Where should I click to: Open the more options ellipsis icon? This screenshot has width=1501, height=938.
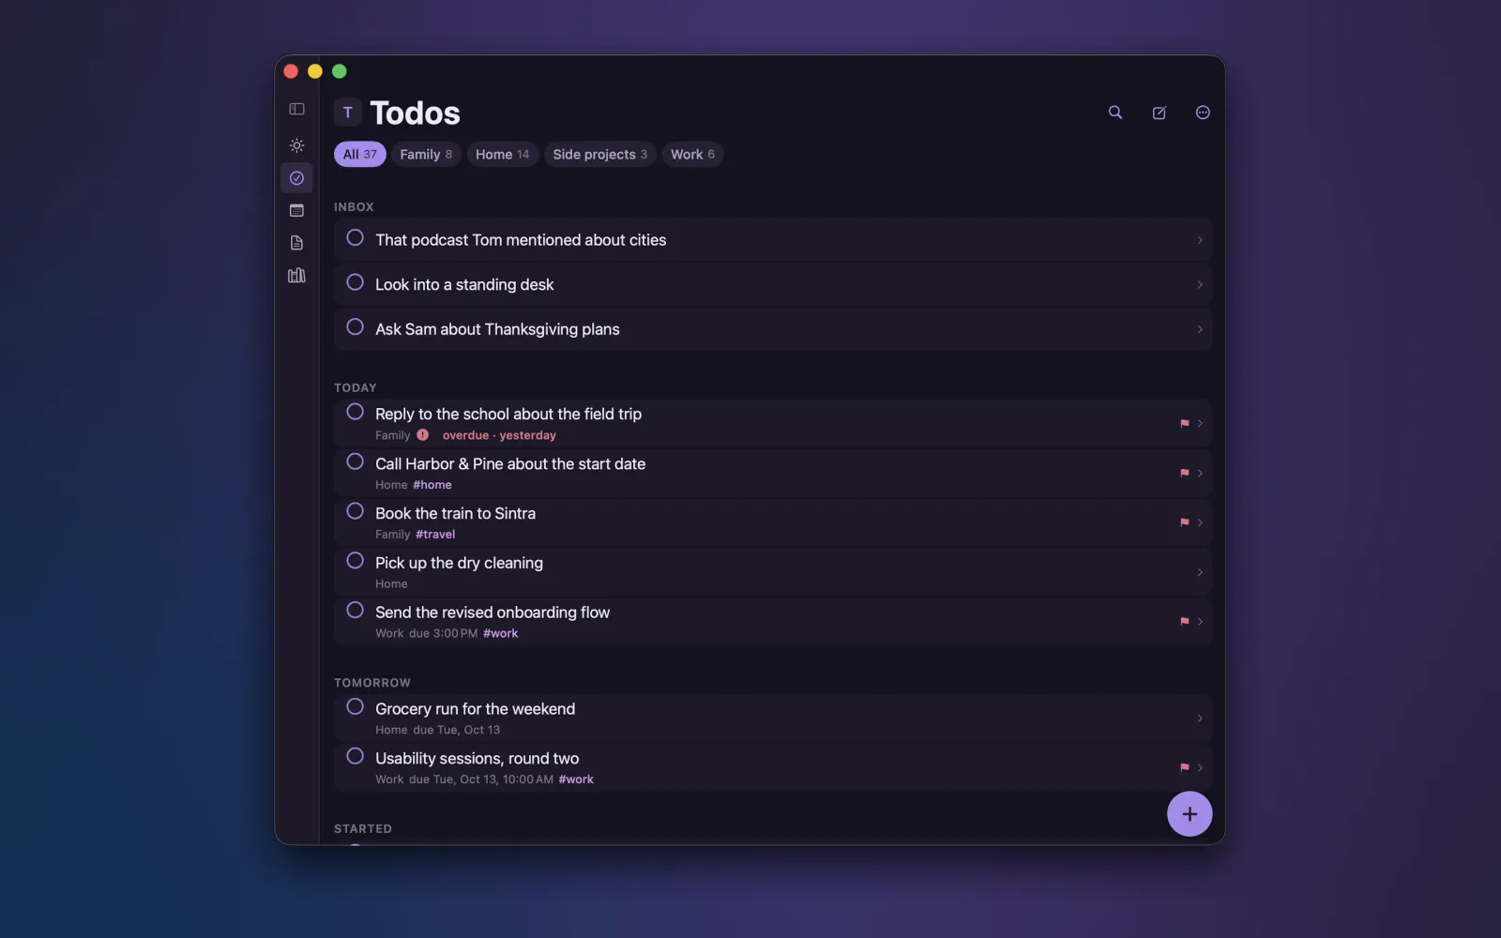tap(1203, 113)
